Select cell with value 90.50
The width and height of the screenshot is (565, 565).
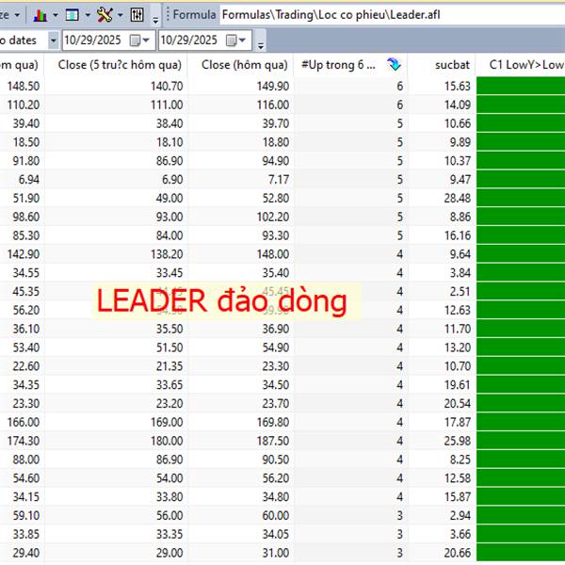click(240, 460)
